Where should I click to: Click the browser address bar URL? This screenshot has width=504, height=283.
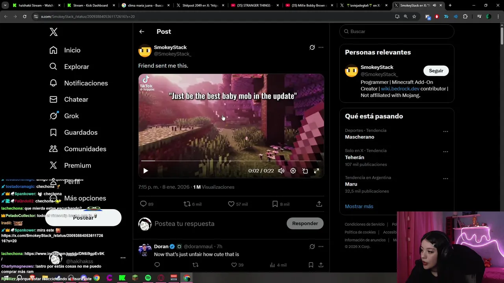point(88,17)
